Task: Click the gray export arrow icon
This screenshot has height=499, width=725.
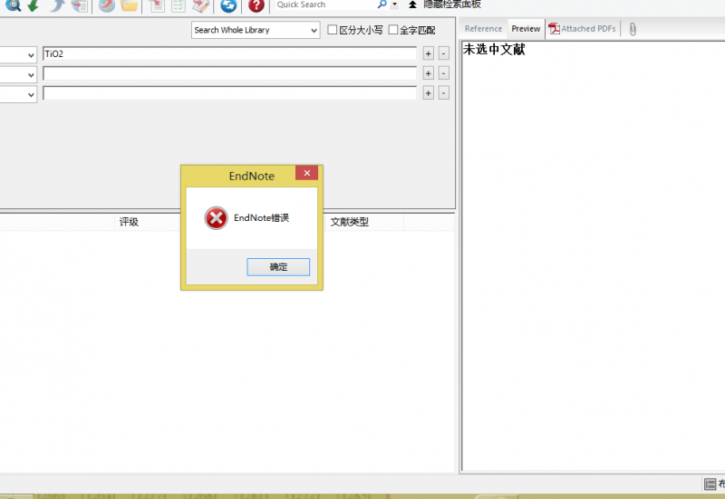Action: pyautogui.click(x=57, y=5)
